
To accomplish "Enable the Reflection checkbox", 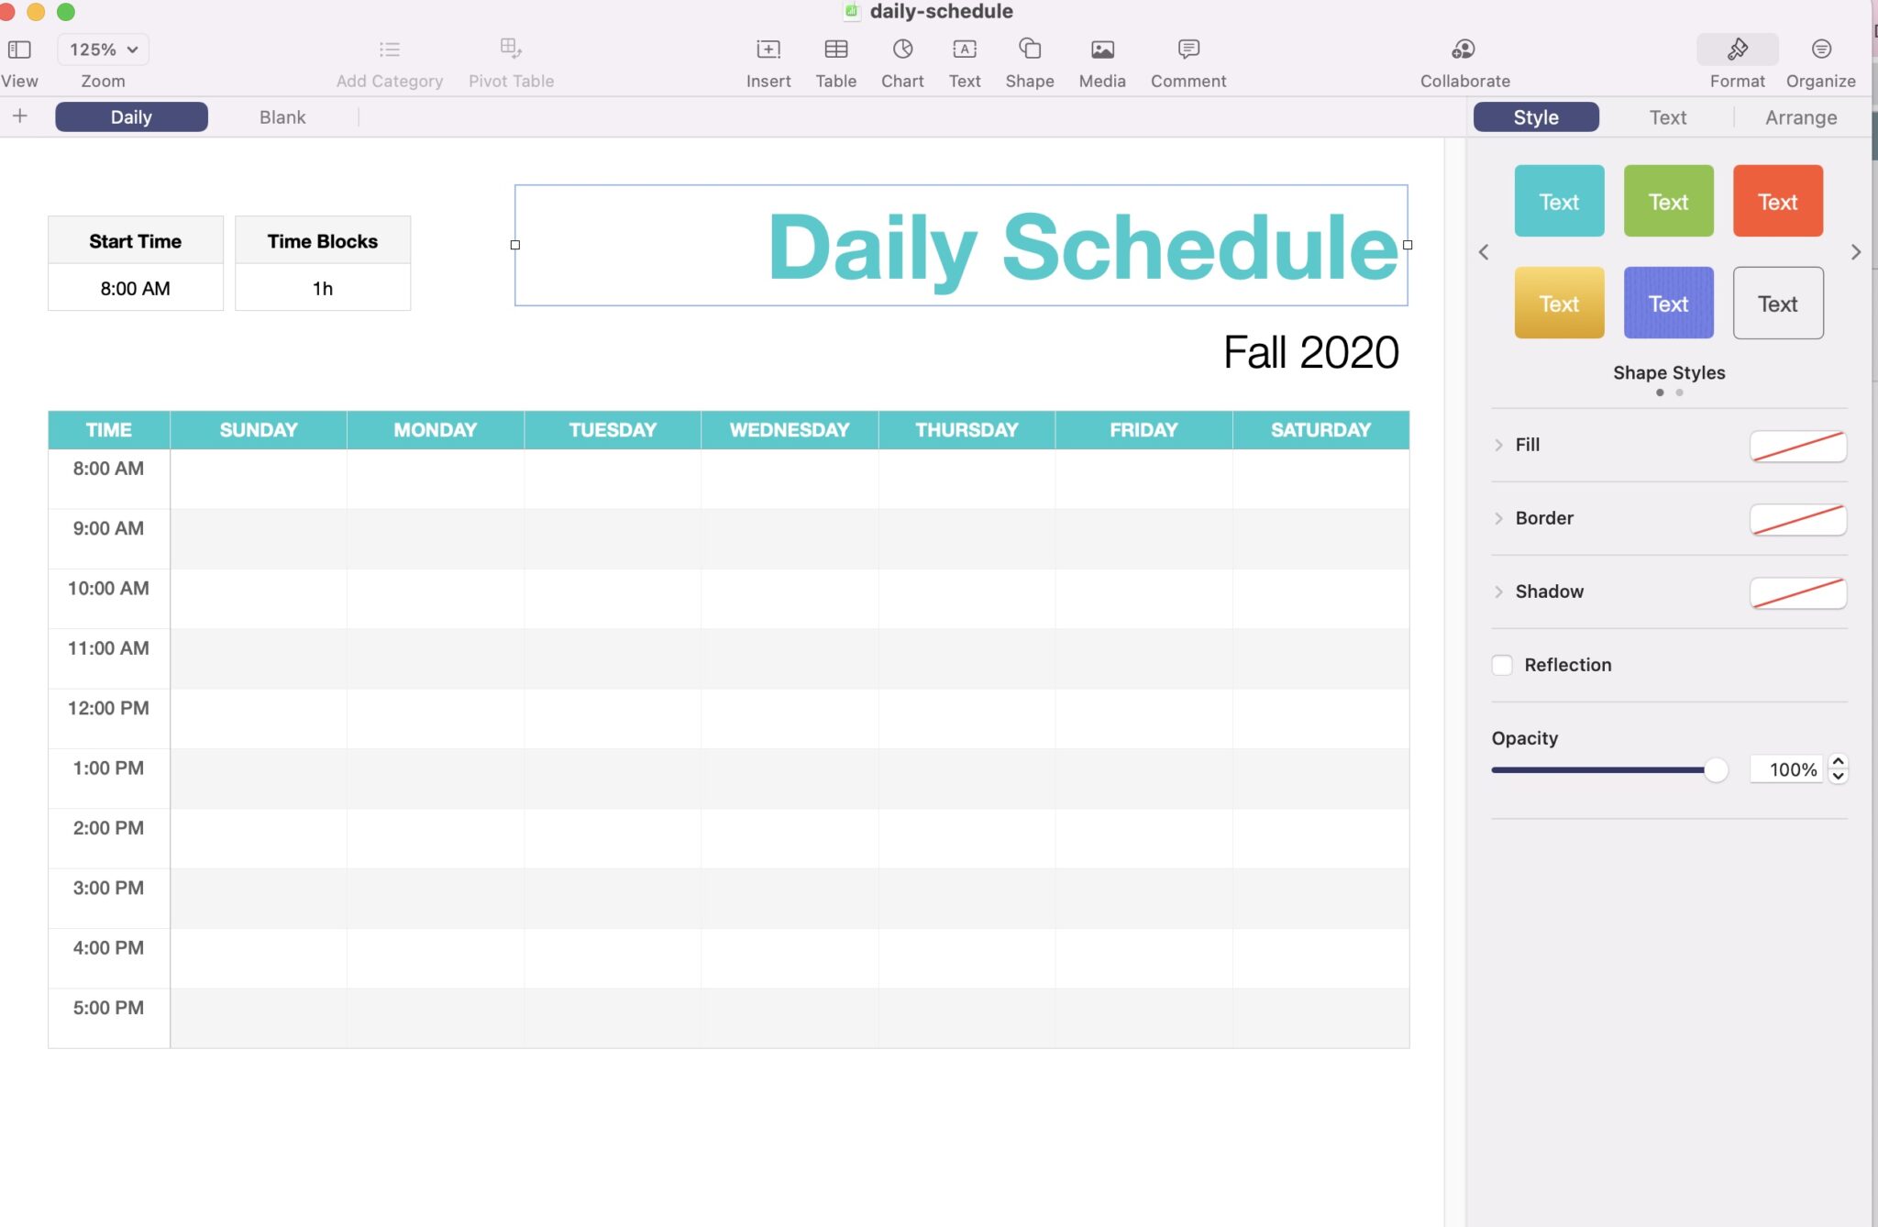I will click(x=1502, y=665).
